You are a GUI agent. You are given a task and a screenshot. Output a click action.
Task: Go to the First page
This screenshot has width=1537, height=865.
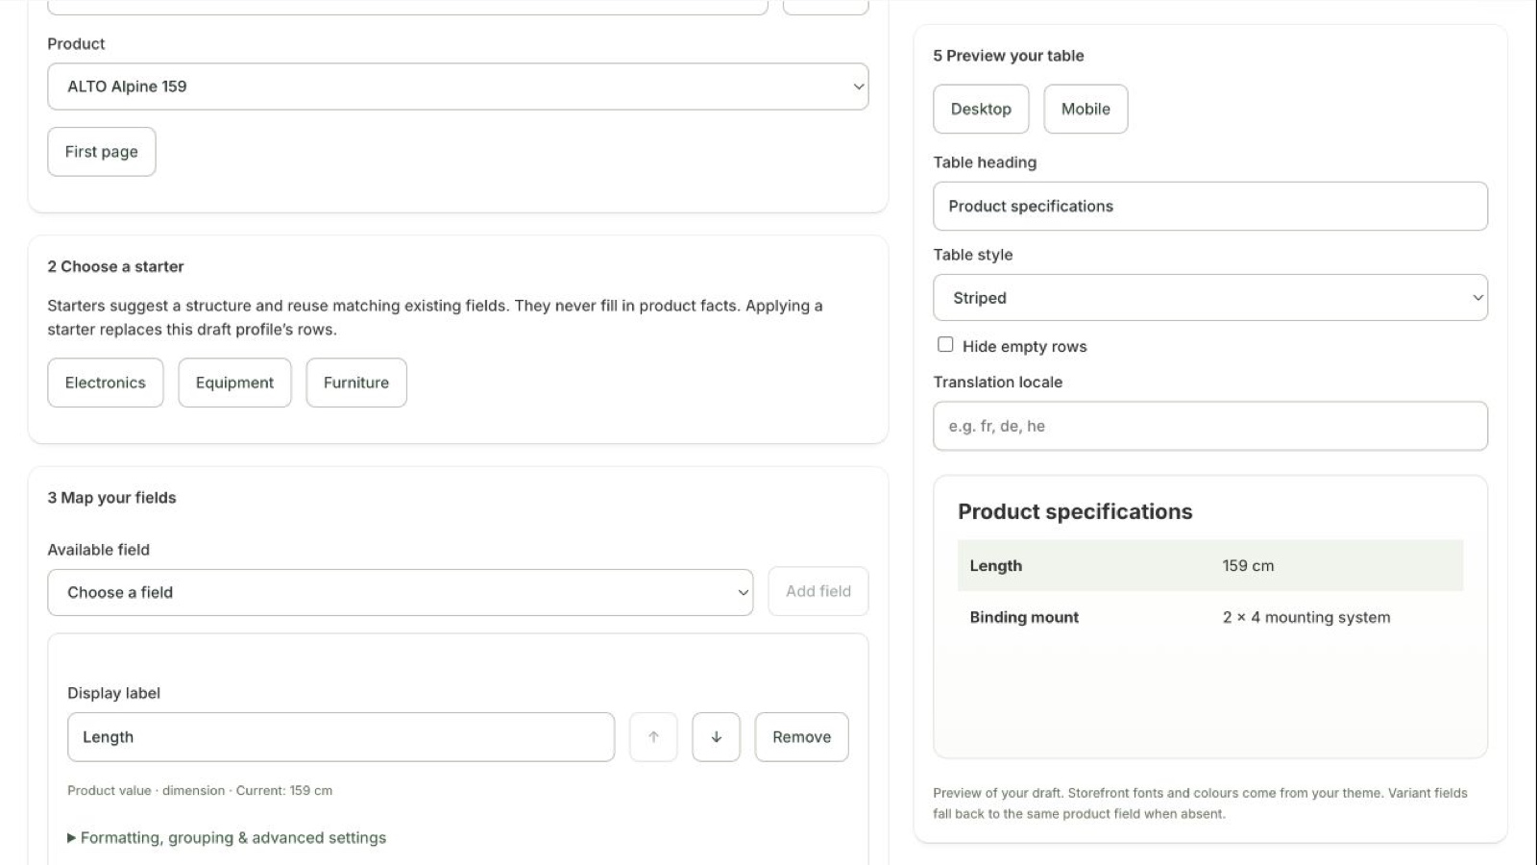(102, 152)
